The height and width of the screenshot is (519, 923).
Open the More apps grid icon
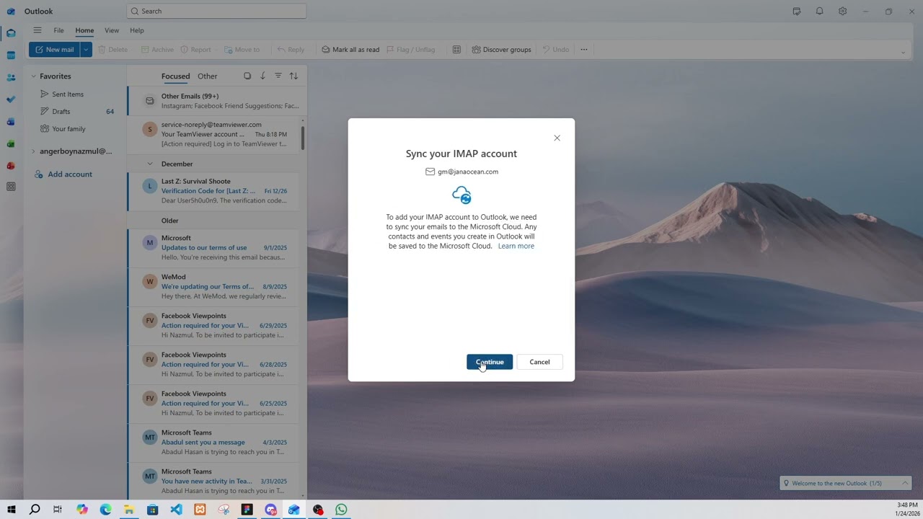(11, 187)
